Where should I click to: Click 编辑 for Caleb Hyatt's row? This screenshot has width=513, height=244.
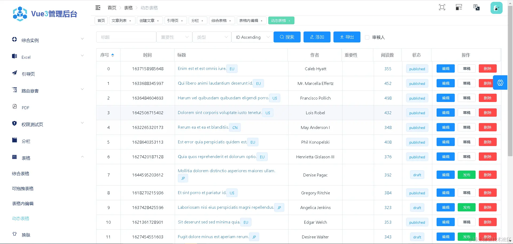tap(445, 69)
